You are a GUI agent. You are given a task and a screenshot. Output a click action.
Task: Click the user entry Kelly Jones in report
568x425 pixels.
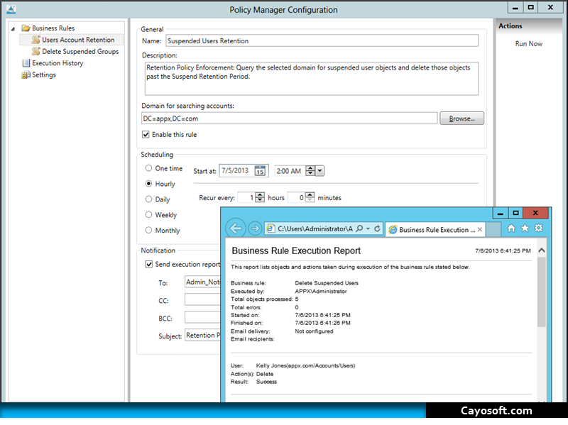(x=305, y=365)
